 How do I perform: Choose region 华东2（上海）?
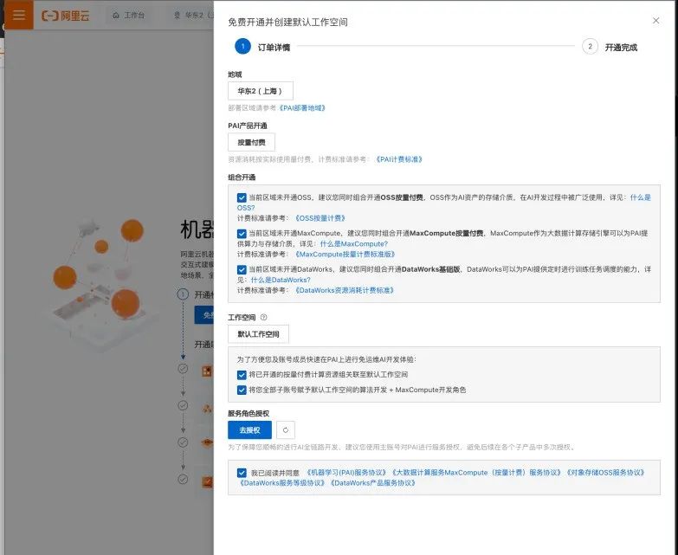pos(261,91)
